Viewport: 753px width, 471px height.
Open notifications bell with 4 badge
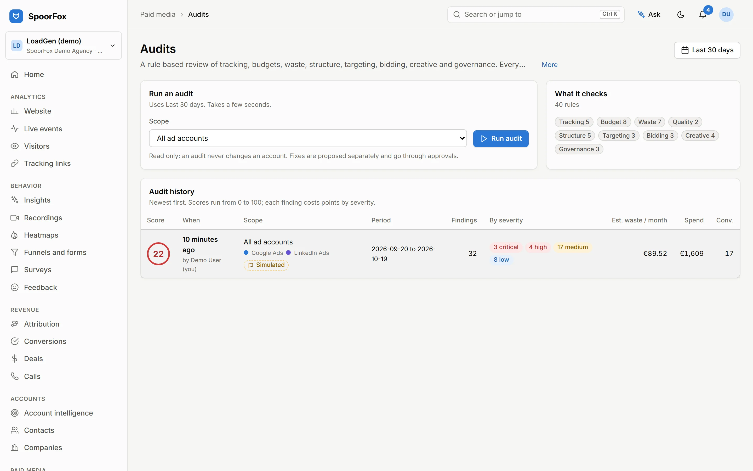(x=703, y=14)
